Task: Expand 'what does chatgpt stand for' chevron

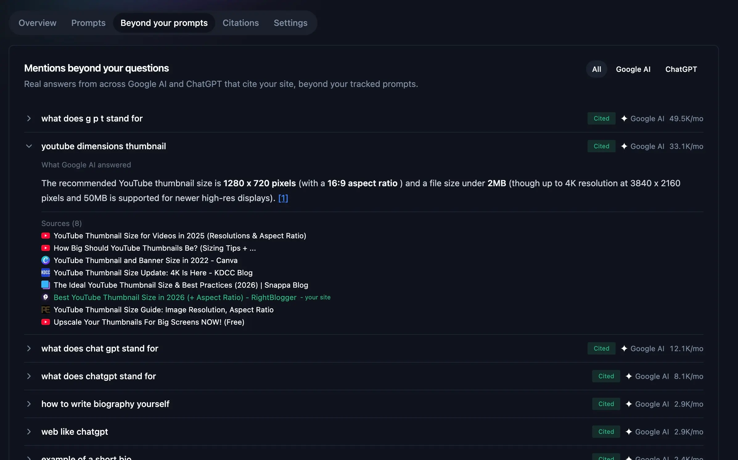Action: coord(29,376)
